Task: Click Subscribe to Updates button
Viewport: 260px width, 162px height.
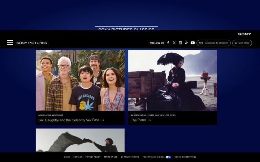Action: (x=213, y=43)
